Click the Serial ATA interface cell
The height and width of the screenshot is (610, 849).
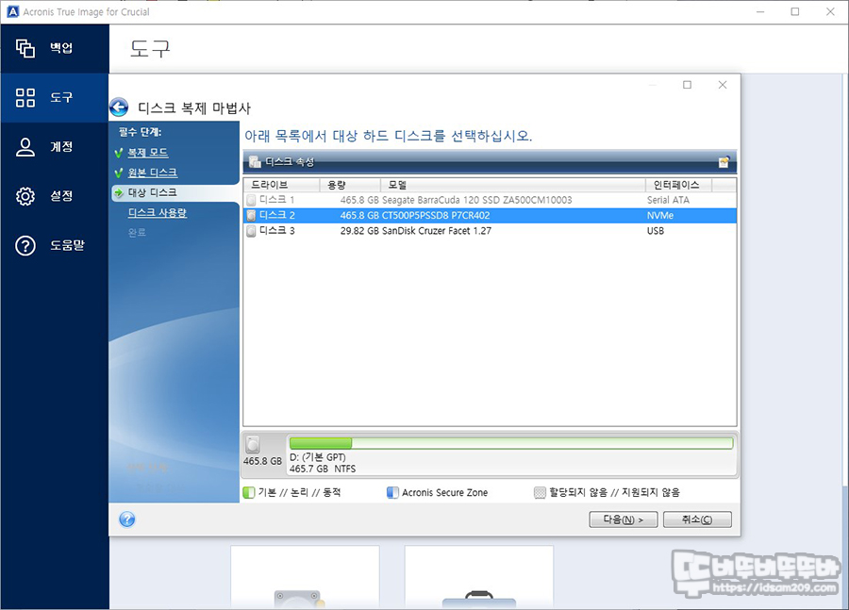[x=668, y=200]
